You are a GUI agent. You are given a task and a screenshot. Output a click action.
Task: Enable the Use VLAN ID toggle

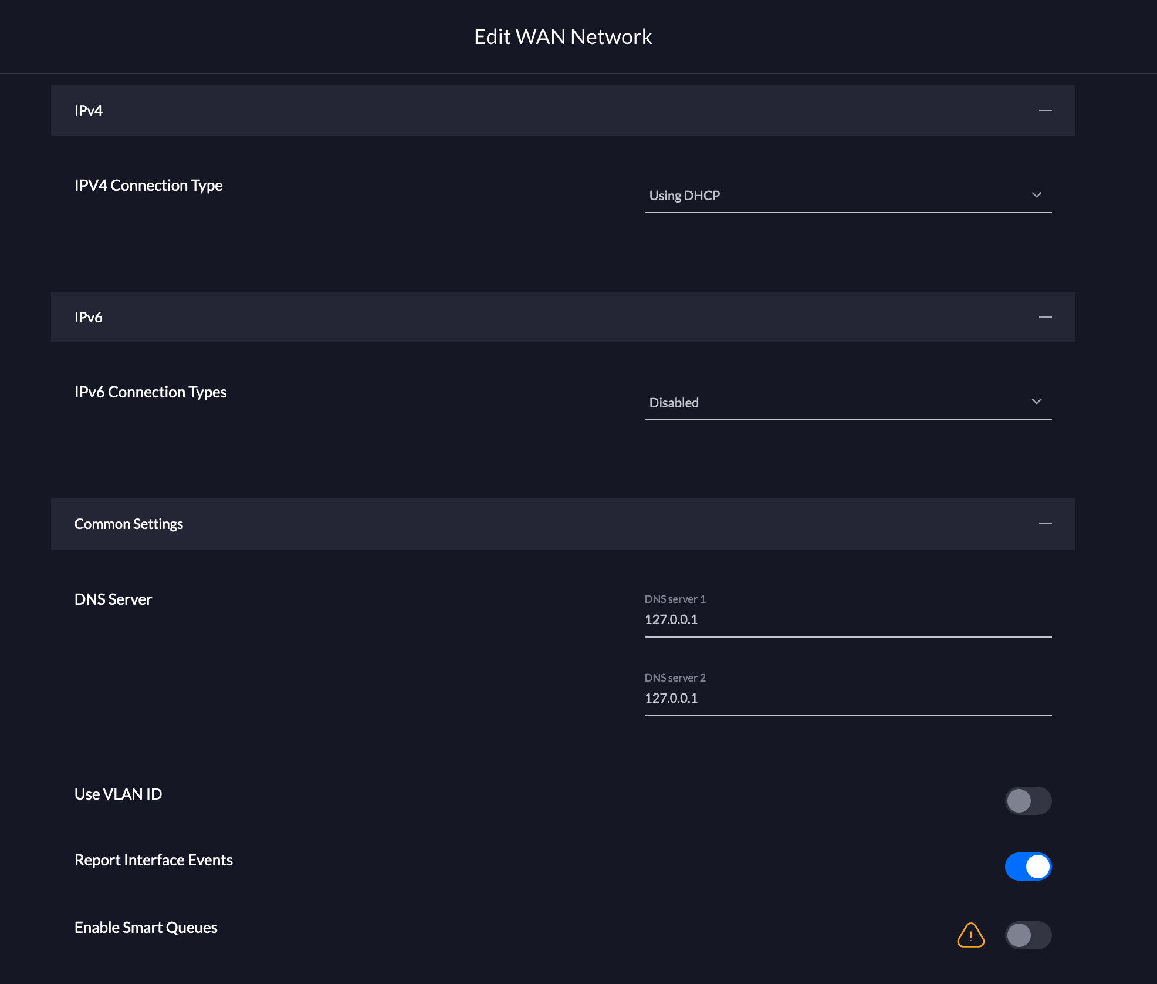tap(1027, 801)
